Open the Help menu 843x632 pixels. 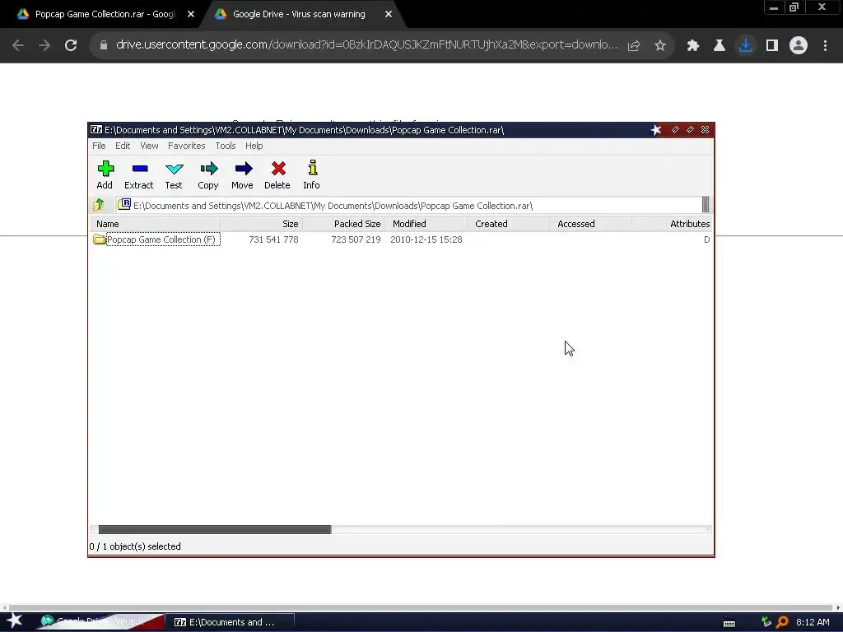tap(254, 146)
